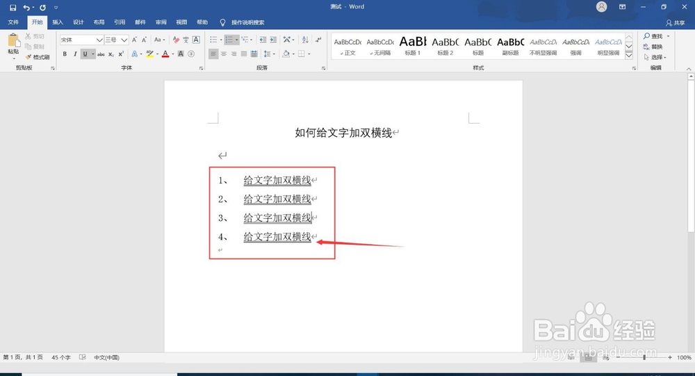This screenshot has height=376, width=695.
Task: Apply character border with the boxed A icon
Action: click(196, 40)
